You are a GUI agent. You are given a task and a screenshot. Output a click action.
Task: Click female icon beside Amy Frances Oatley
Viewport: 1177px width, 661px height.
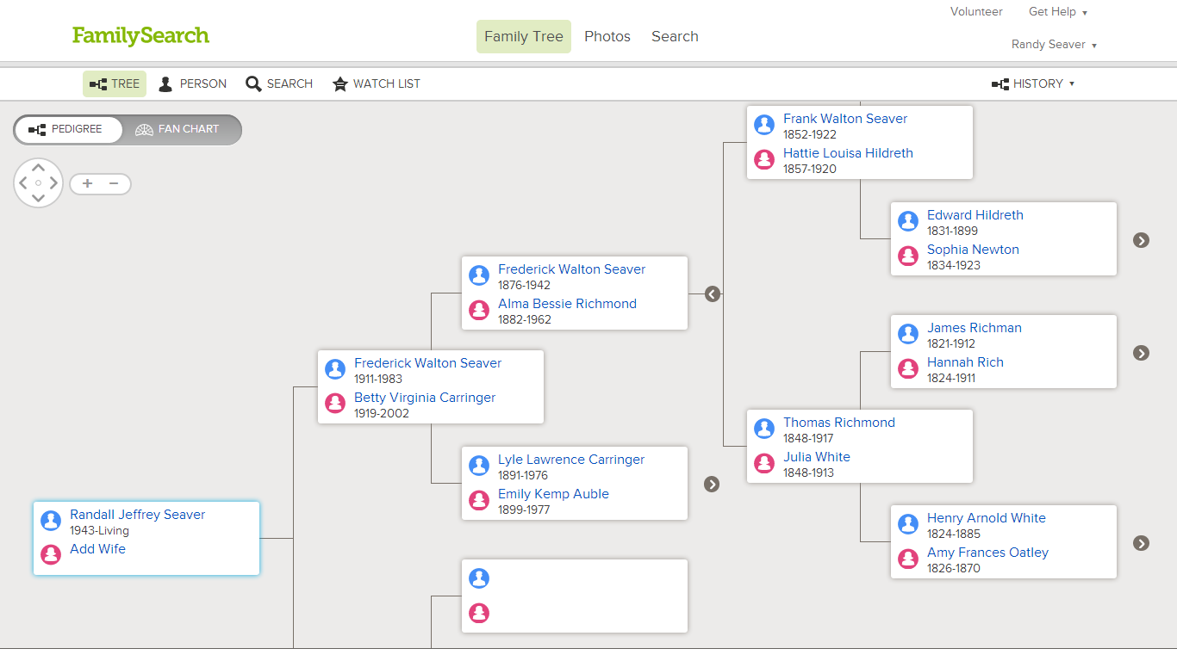(908, 558)
